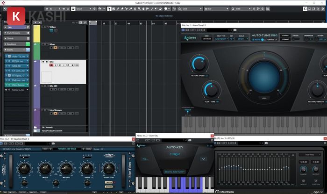This screenshot has height=194, width=327.
Task: Open the Auto-Tune plugin snapshot camera icon
Action: coord(235,30)
